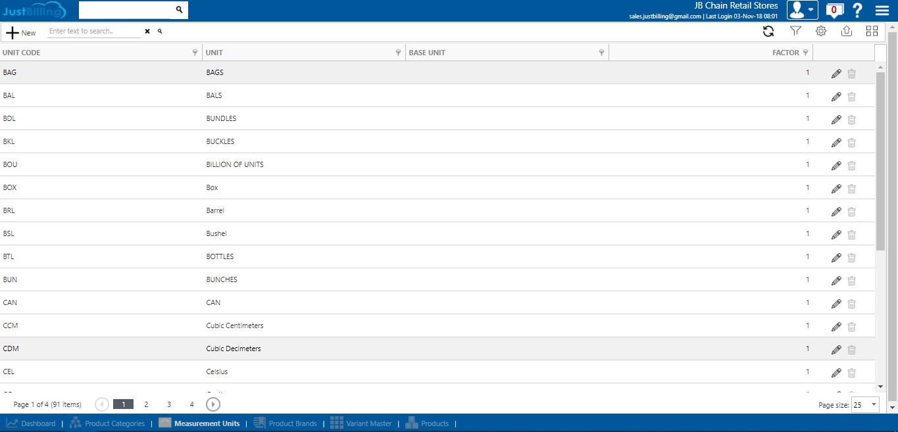Click the small grid search magnifier icon
898x432 pixels.
(x=160, y=31)
